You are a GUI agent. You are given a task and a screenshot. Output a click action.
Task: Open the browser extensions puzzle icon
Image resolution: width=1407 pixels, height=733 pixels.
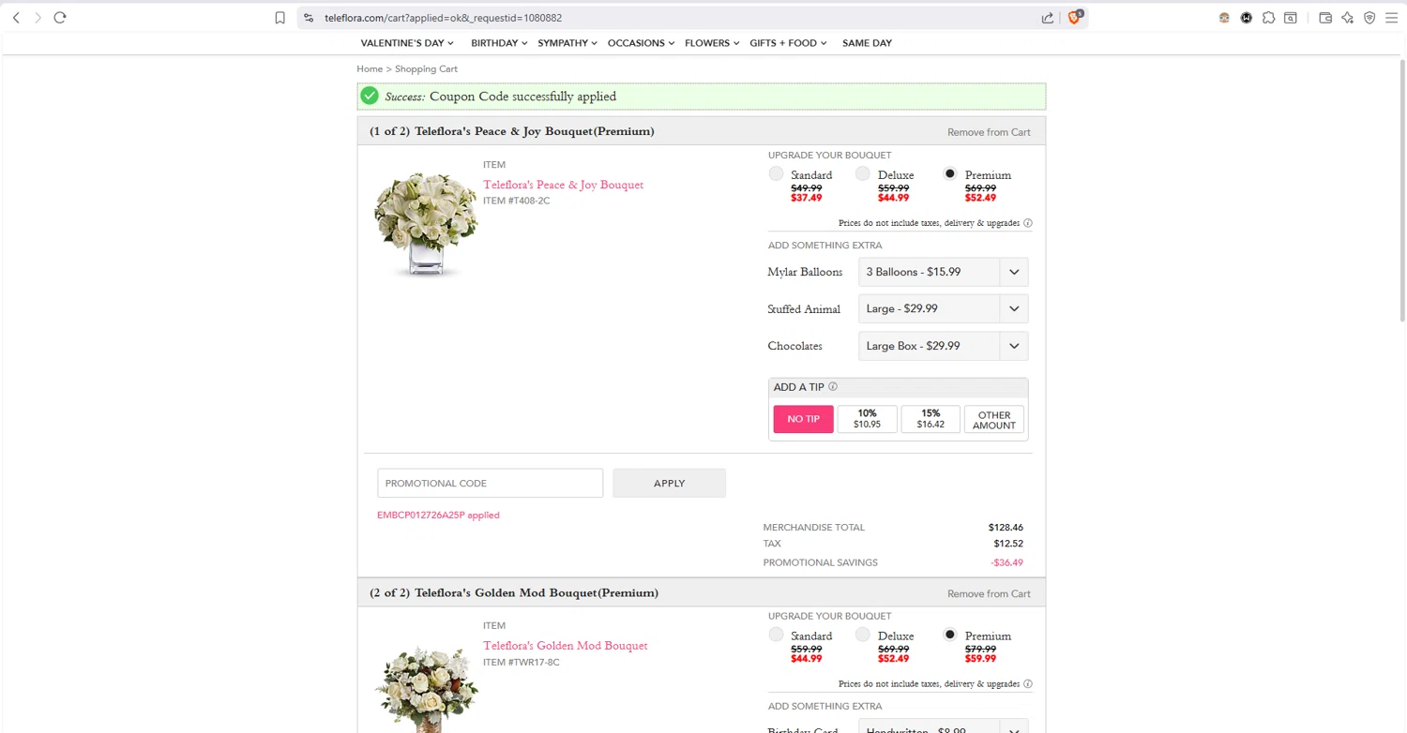click(x=1268, y=18)
